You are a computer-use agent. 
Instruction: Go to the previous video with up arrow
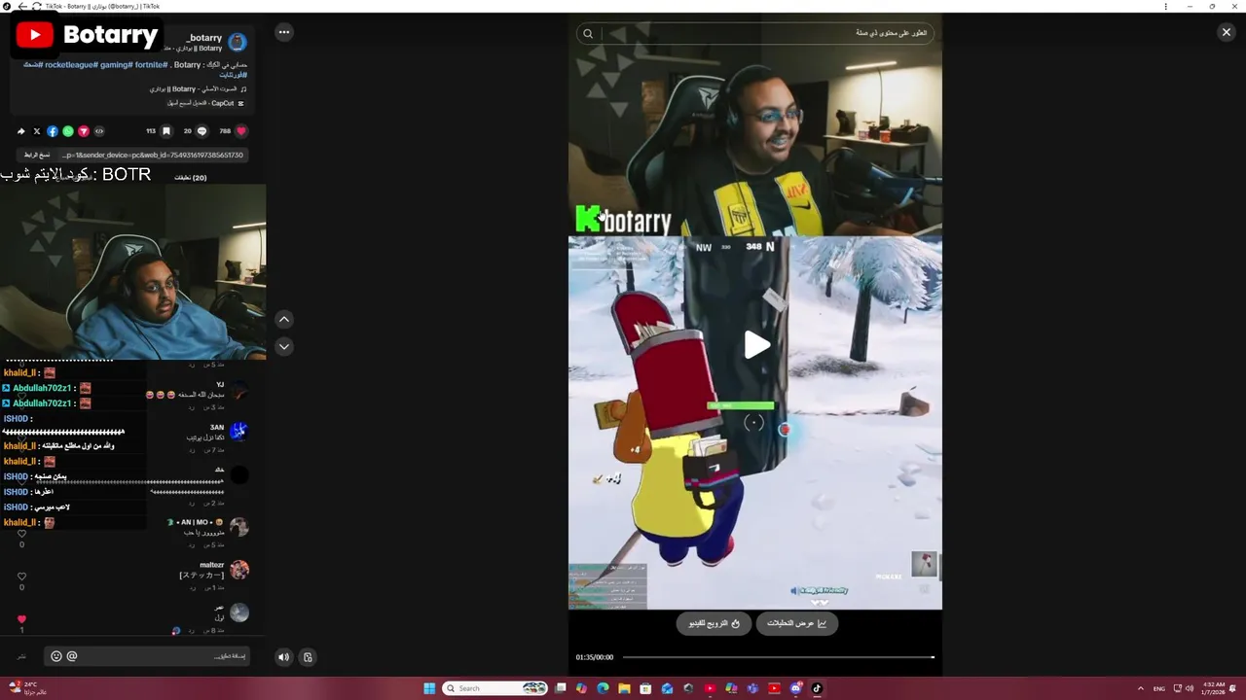tap(284, 319)
